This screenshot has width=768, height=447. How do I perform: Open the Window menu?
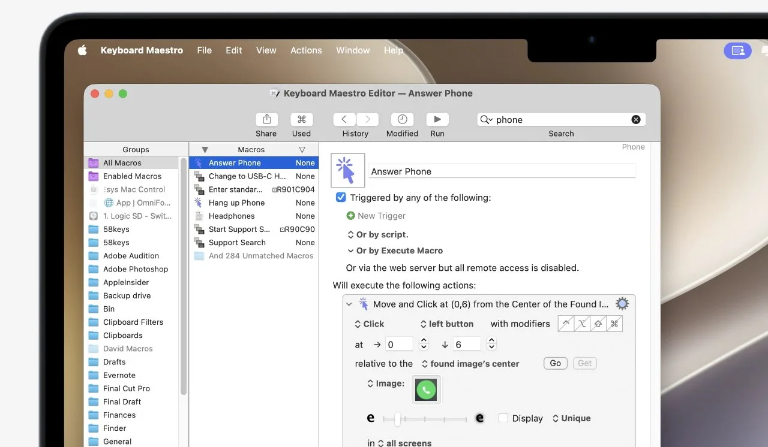353,50
